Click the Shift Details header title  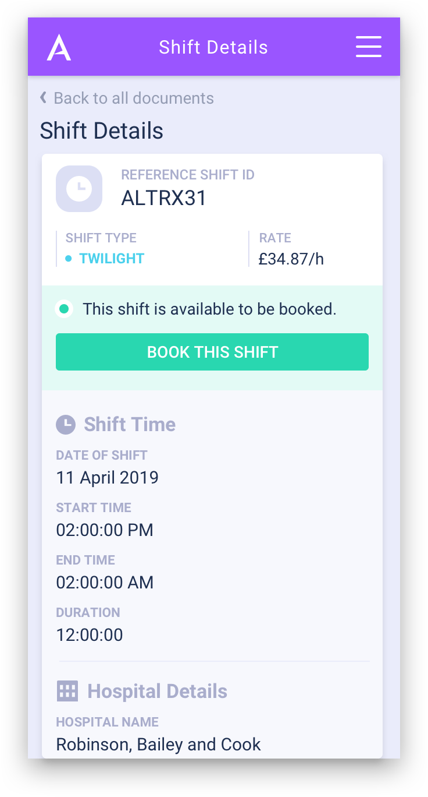tap(213, 47)
